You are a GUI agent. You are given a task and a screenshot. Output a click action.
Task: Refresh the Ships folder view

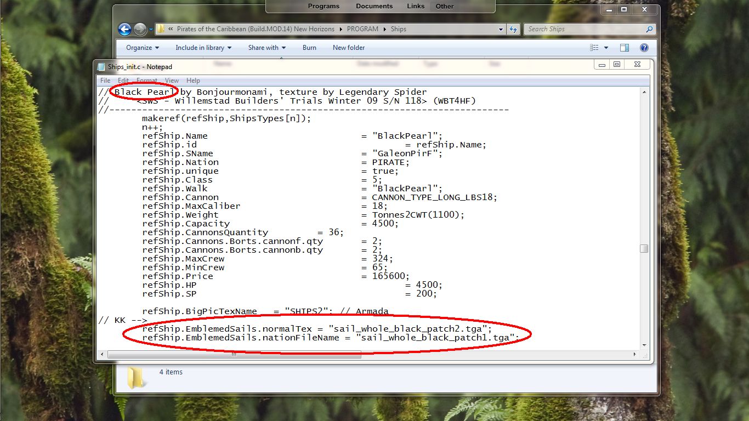[513, 29]
